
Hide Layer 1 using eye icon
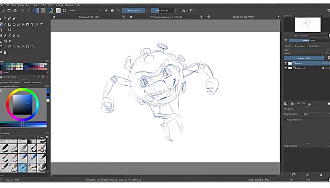(x=286, y=63)
